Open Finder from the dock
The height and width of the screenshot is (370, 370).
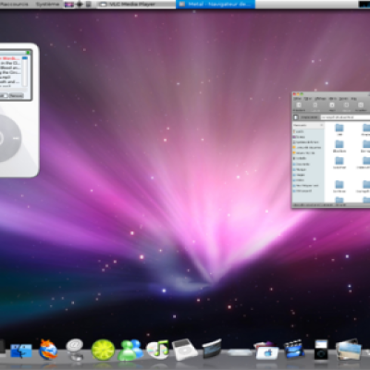click(21, 351)
